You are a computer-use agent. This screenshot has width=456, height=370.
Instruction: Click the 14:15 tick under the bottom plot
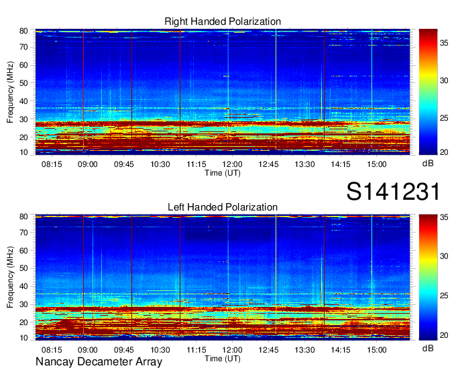point(341,350)
